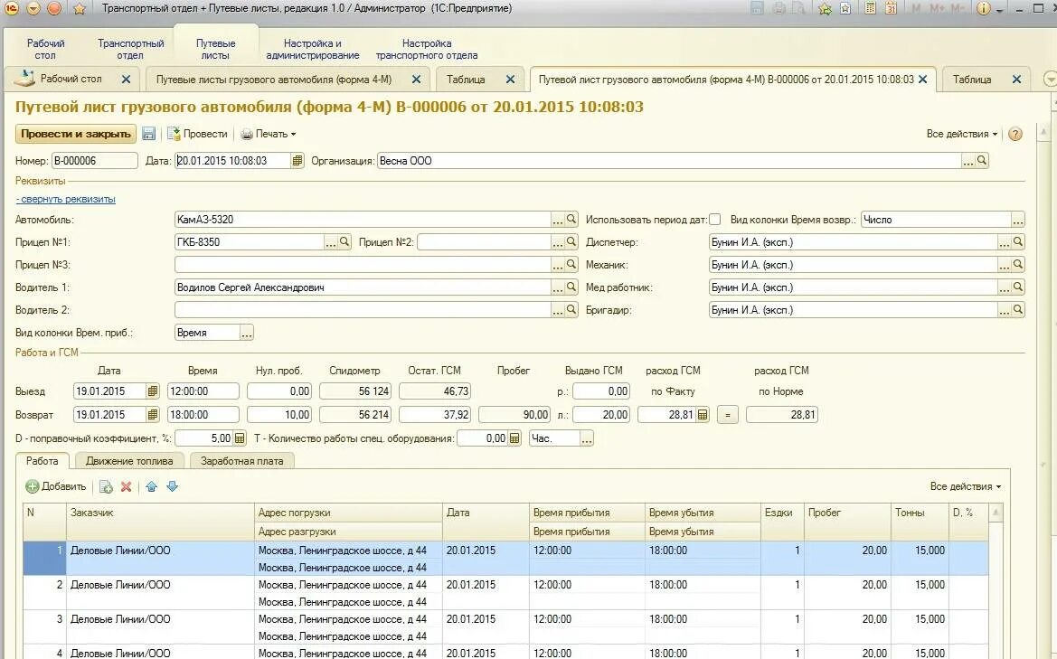The width and height of the screenshot is (1057, 659).
Task: Save document with floppy disk icon
Action: click(x=148, y=134)
